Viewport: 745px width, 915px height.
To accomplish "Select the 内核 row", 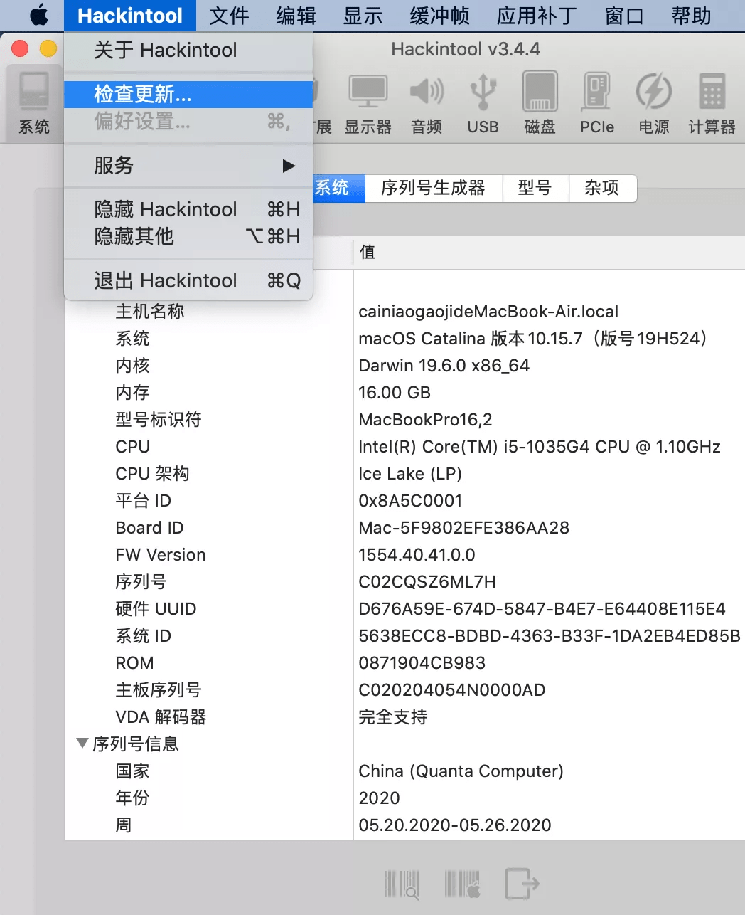I will pyautogui.click(x=405, y=366).
